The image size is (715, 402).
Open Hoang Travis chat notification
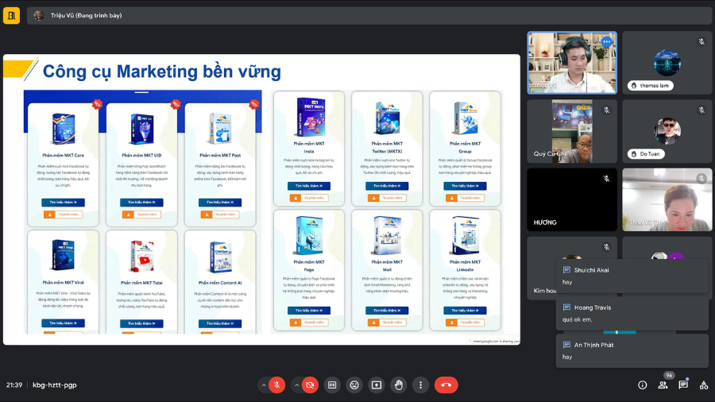(x=632, y=314)
